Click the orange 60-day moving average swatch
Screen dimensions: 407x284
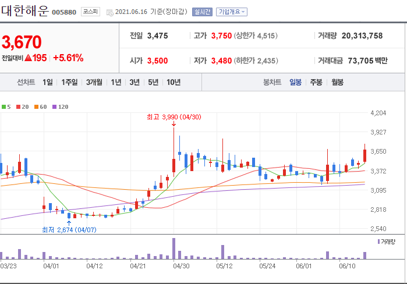point(36,107)
